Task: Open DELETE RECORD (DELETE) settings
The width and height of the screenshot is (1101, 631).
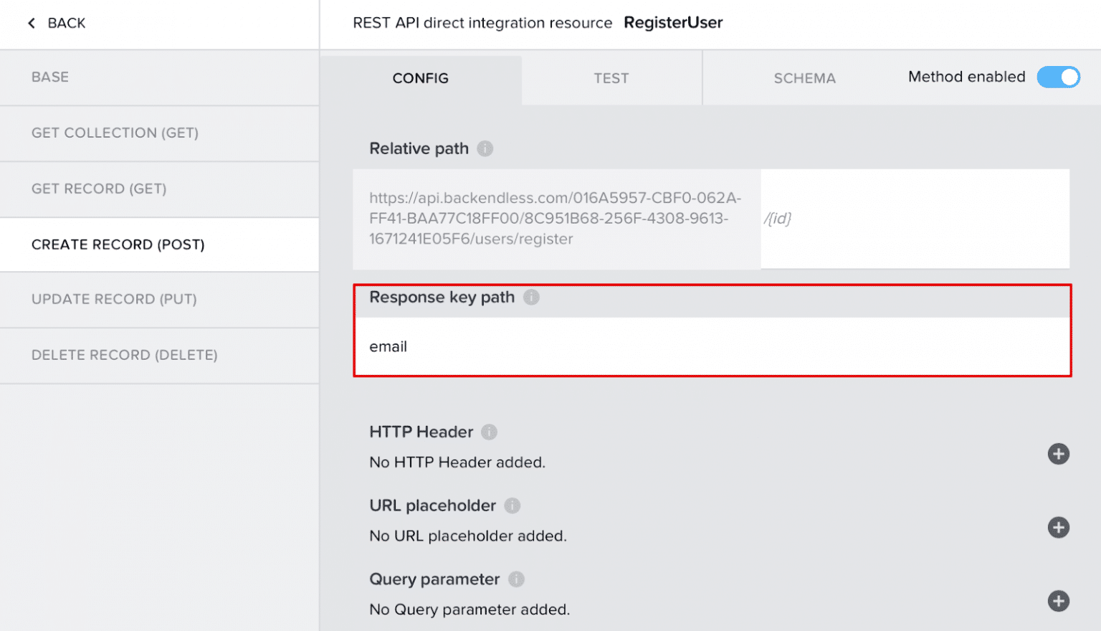Action: (125, 355)
